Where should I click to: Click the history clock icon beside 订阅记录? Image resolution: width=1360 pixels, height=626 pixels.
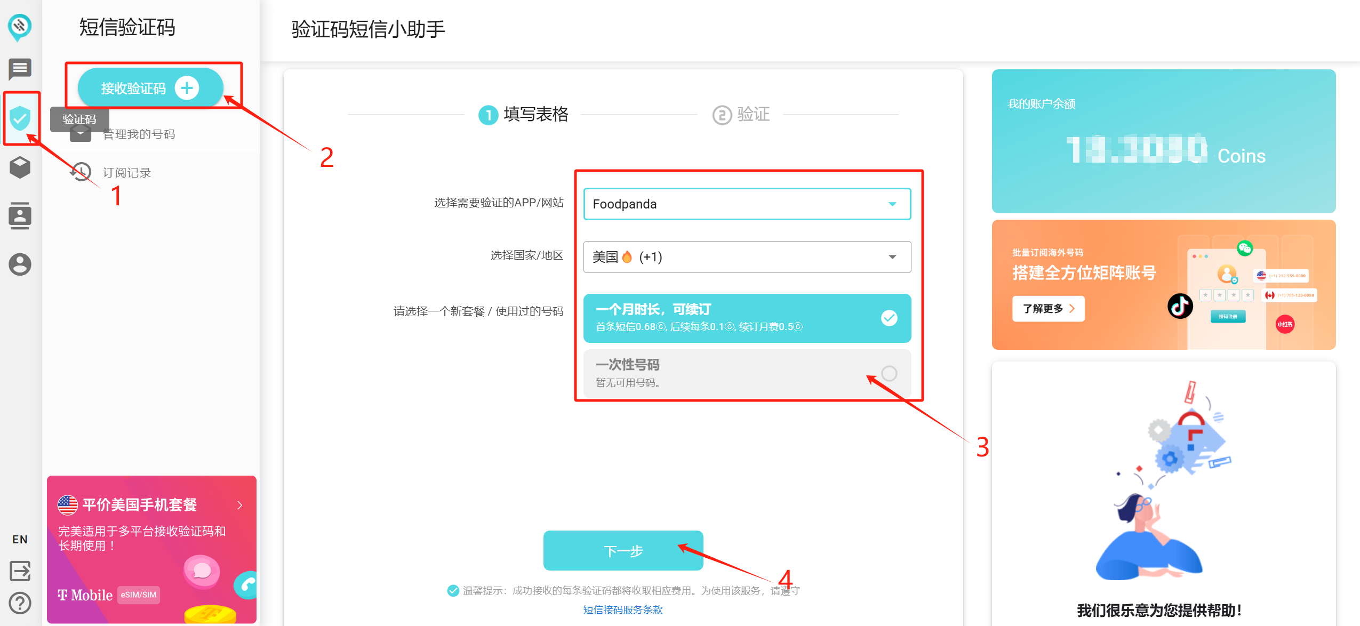tap(81, 172)
